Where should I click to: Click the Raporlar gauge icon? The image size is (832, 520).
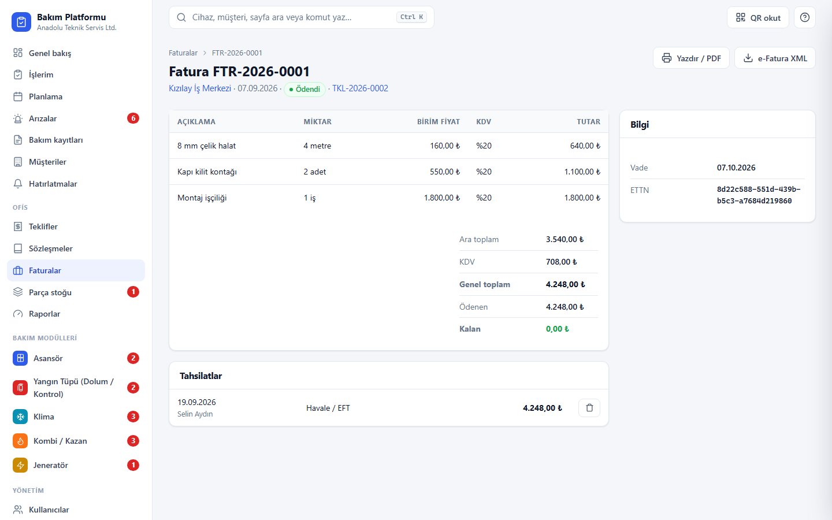[x=18, y=314]
